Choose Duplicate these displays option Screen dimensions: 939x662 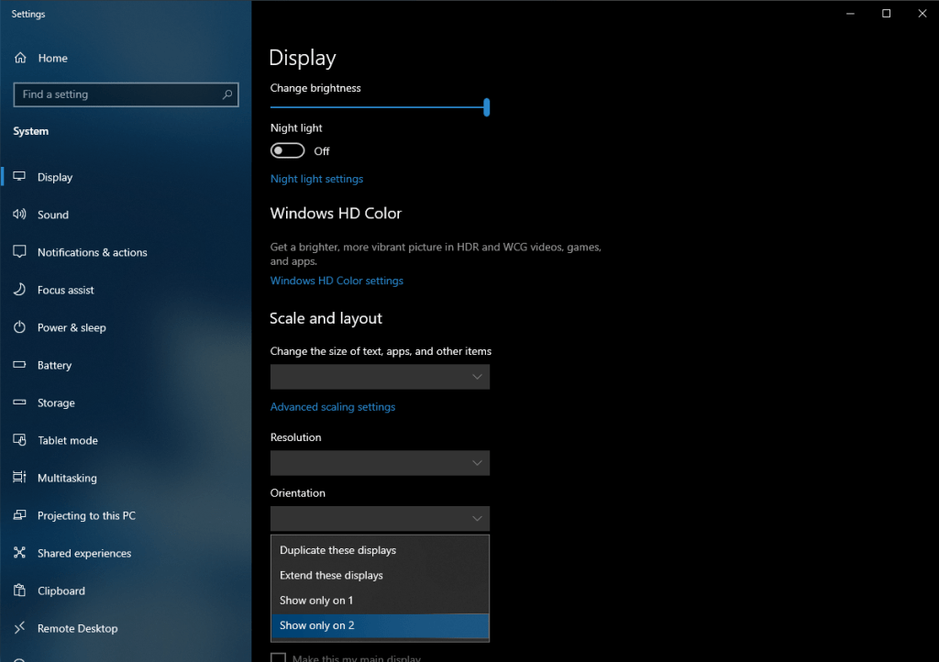click(338, 550)
